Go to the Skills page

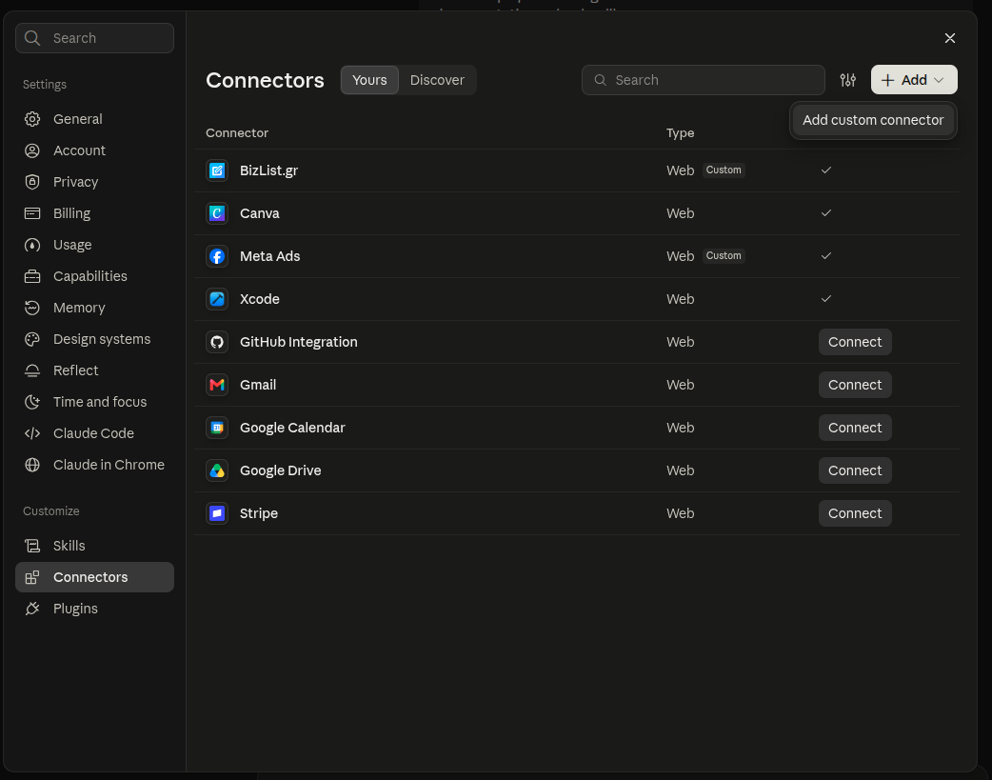95,546
